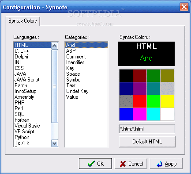Viewport: 191px width, 174px height.
Task: Select the Identifier category
Action: point(86,62)
